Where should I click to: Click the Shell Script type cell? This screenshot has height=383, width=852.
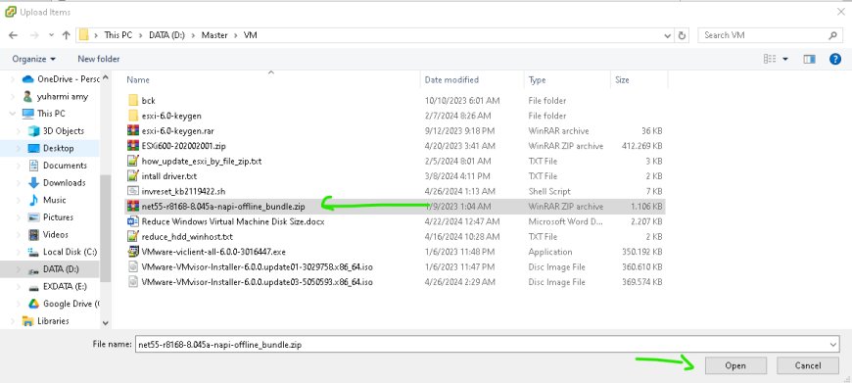pos(549,191)
